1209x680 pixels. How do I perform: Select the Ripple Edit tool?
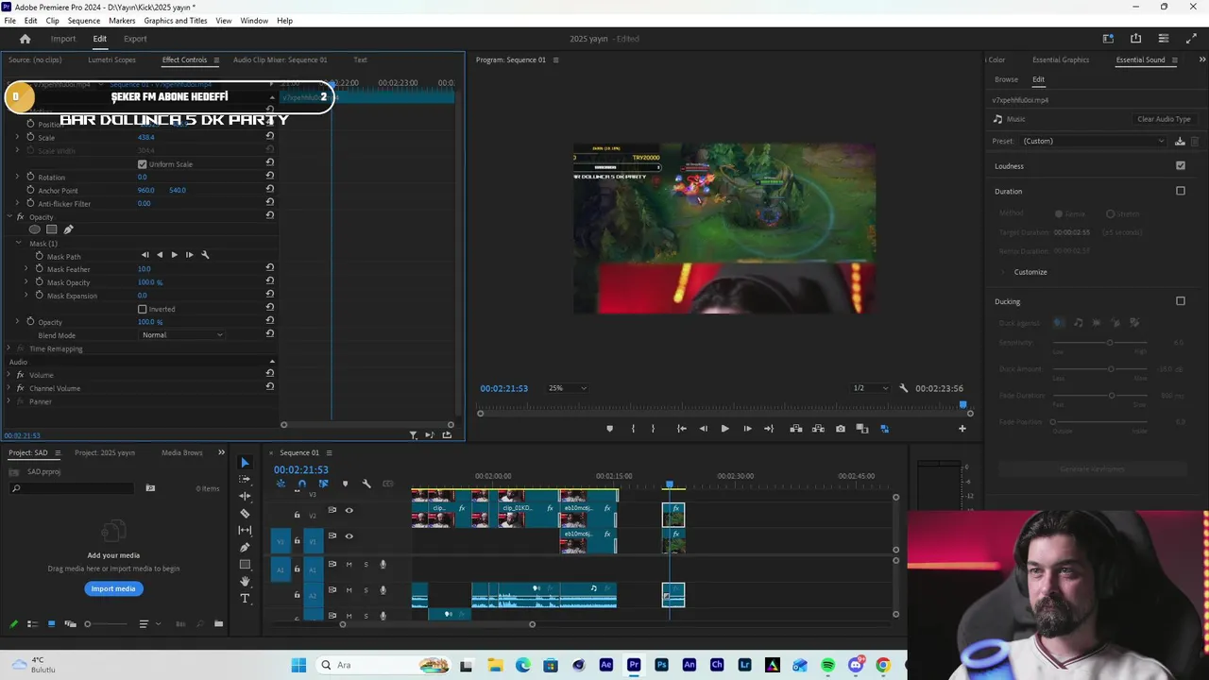(245, 496)
